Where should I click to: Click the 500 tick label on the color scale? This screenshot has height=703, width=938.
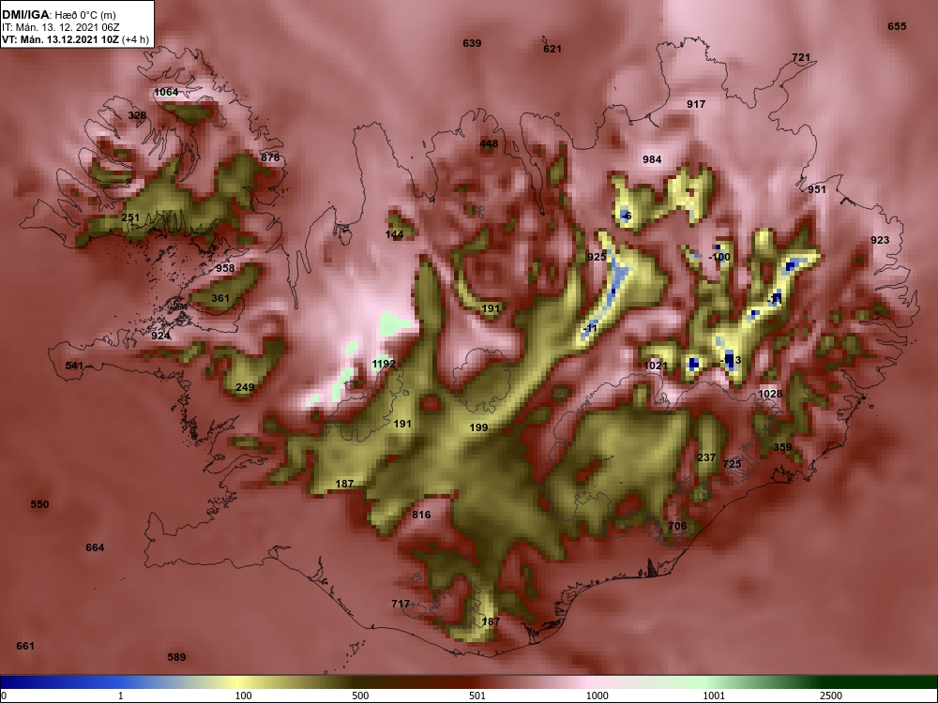point(360,696)
